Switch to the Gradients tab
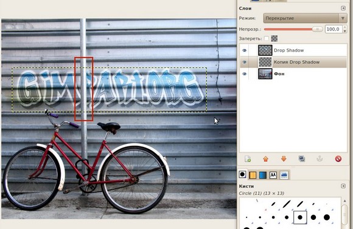The width and height of the screenshot is (353, 229). pos(263,175)
